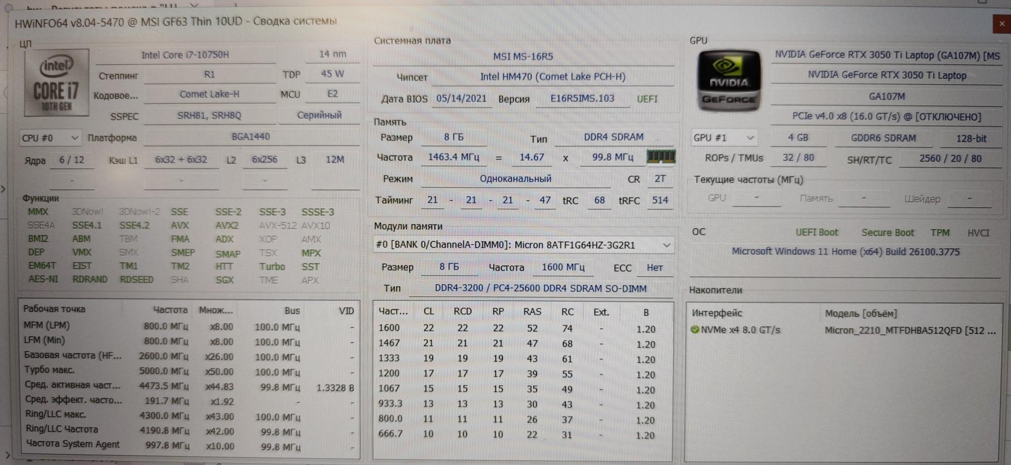The height and width of the screenshot is (465, 1011).
Task: Click the Intel Core i7 10th Gen logo
Action: 57,82
